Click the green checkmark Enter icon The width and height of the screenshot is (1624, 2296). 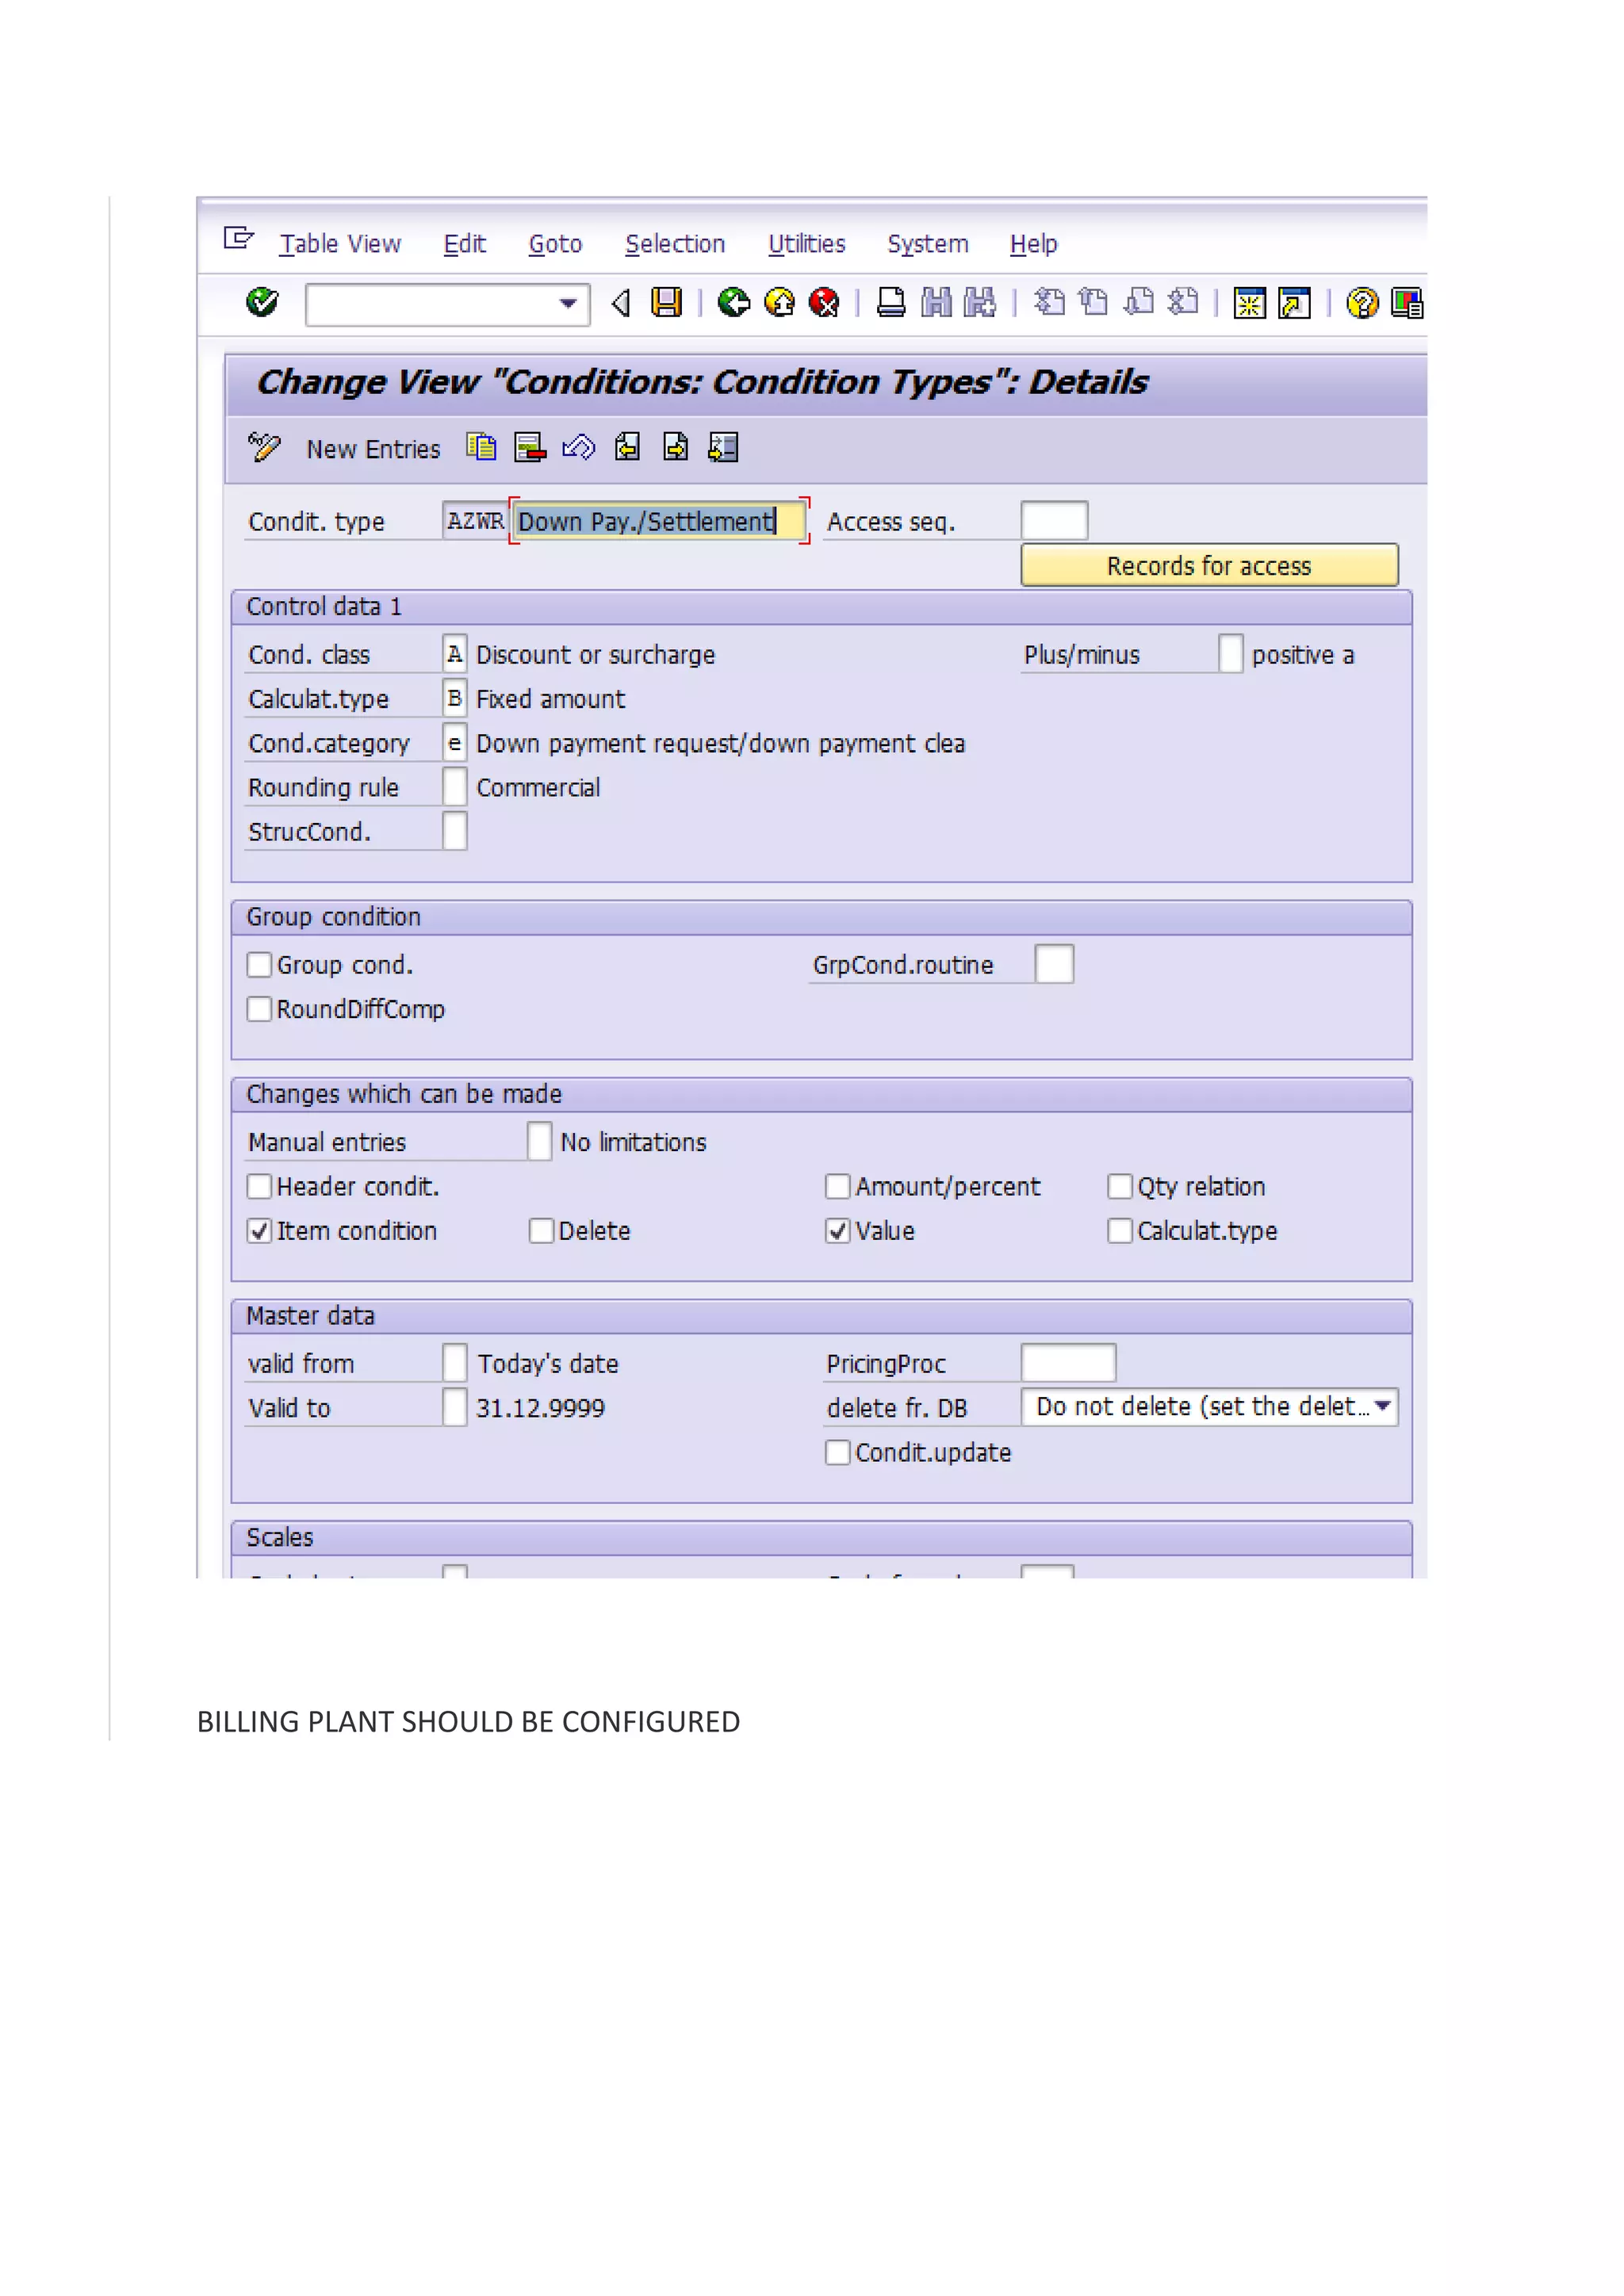262,302
